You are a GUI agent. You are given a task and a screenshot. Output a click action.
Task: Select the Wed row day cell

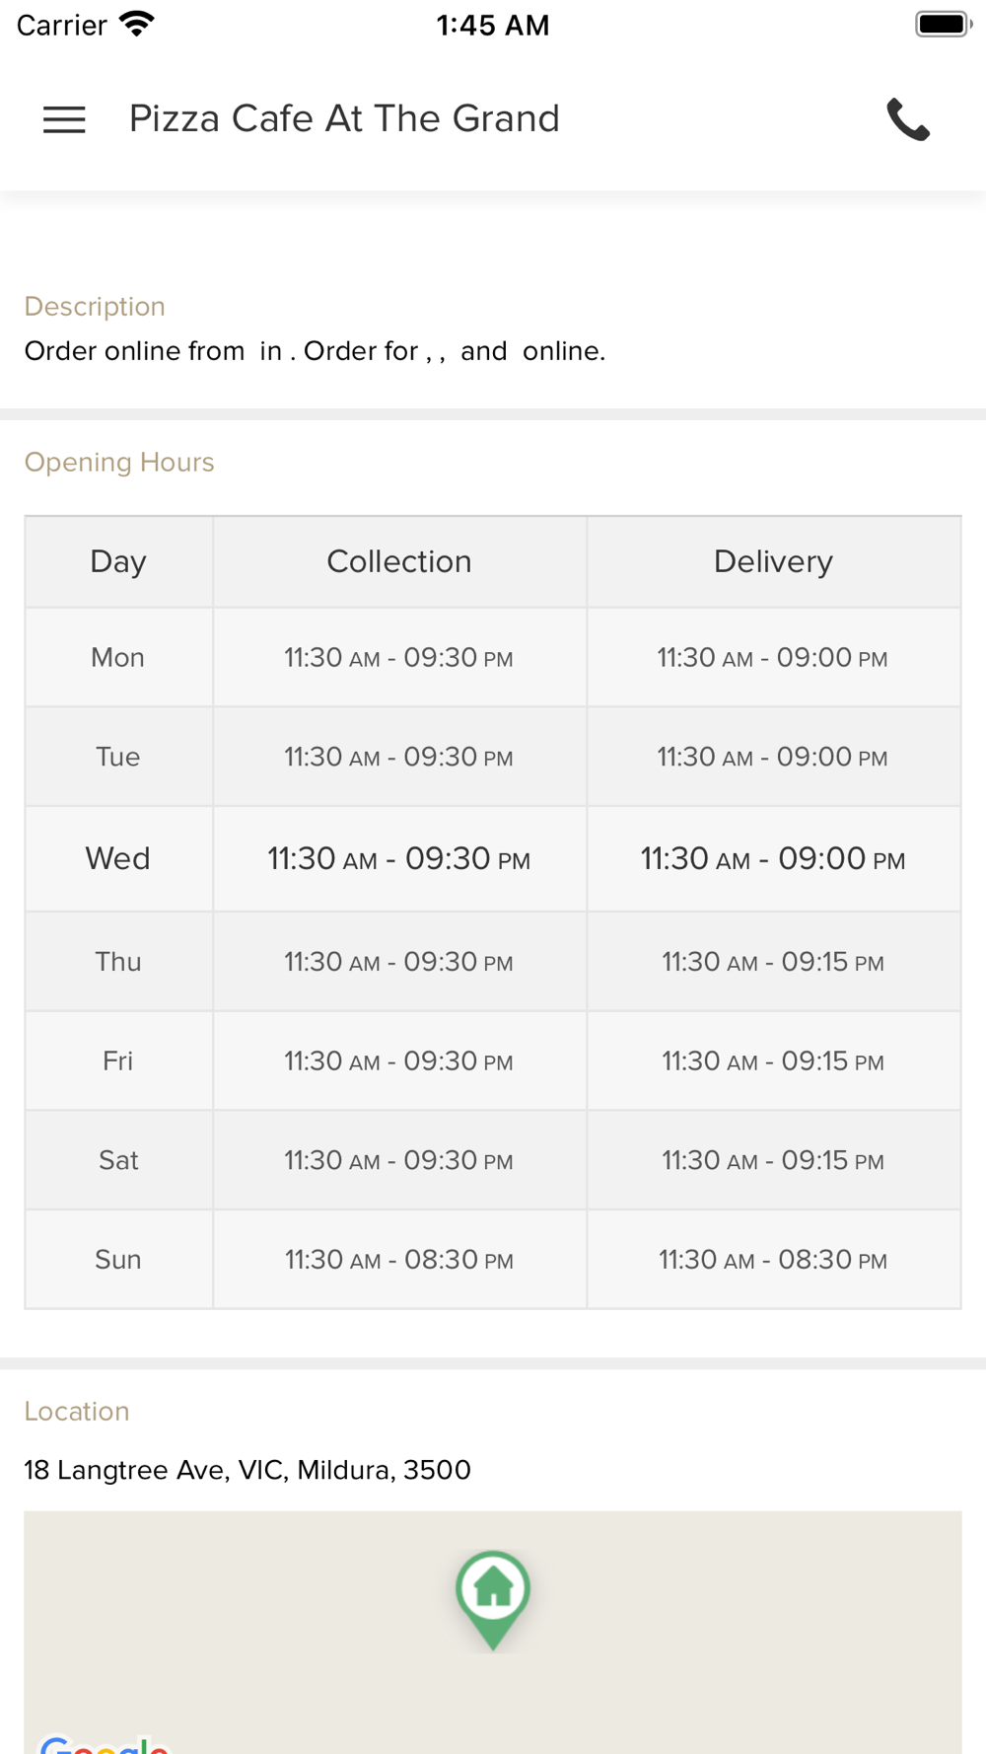pos(118,858)
